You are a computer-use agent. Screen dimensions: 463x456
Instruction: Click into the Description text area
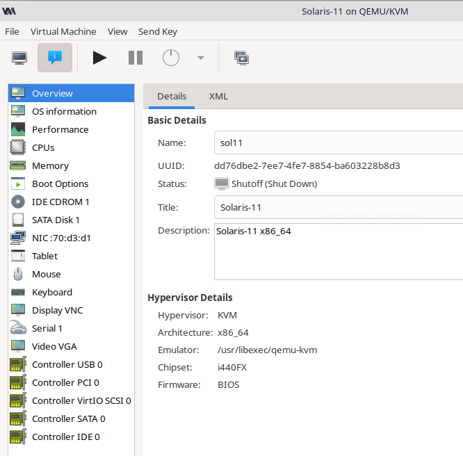[x=339, y=252]
